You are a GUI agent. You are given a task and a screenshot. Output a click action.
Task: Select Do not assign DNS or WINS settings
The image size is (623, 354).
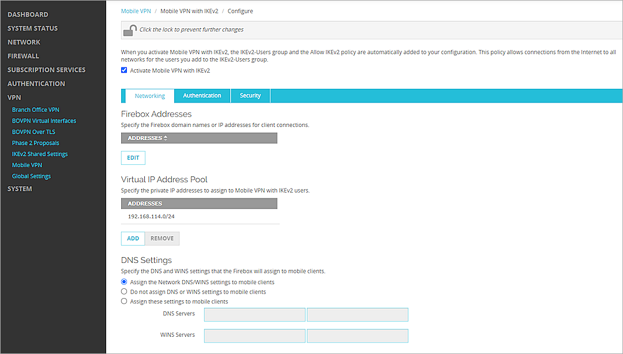(x=124, y=292)
